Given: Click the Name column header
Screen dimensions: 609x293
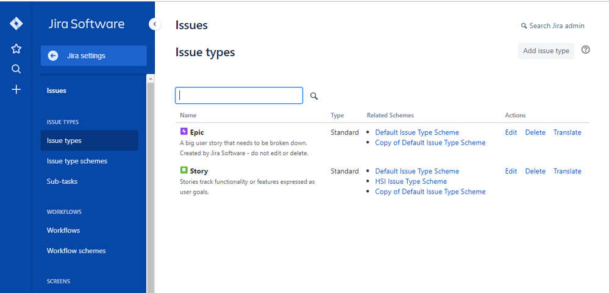Looking at the screenshot, I should 188,115.
